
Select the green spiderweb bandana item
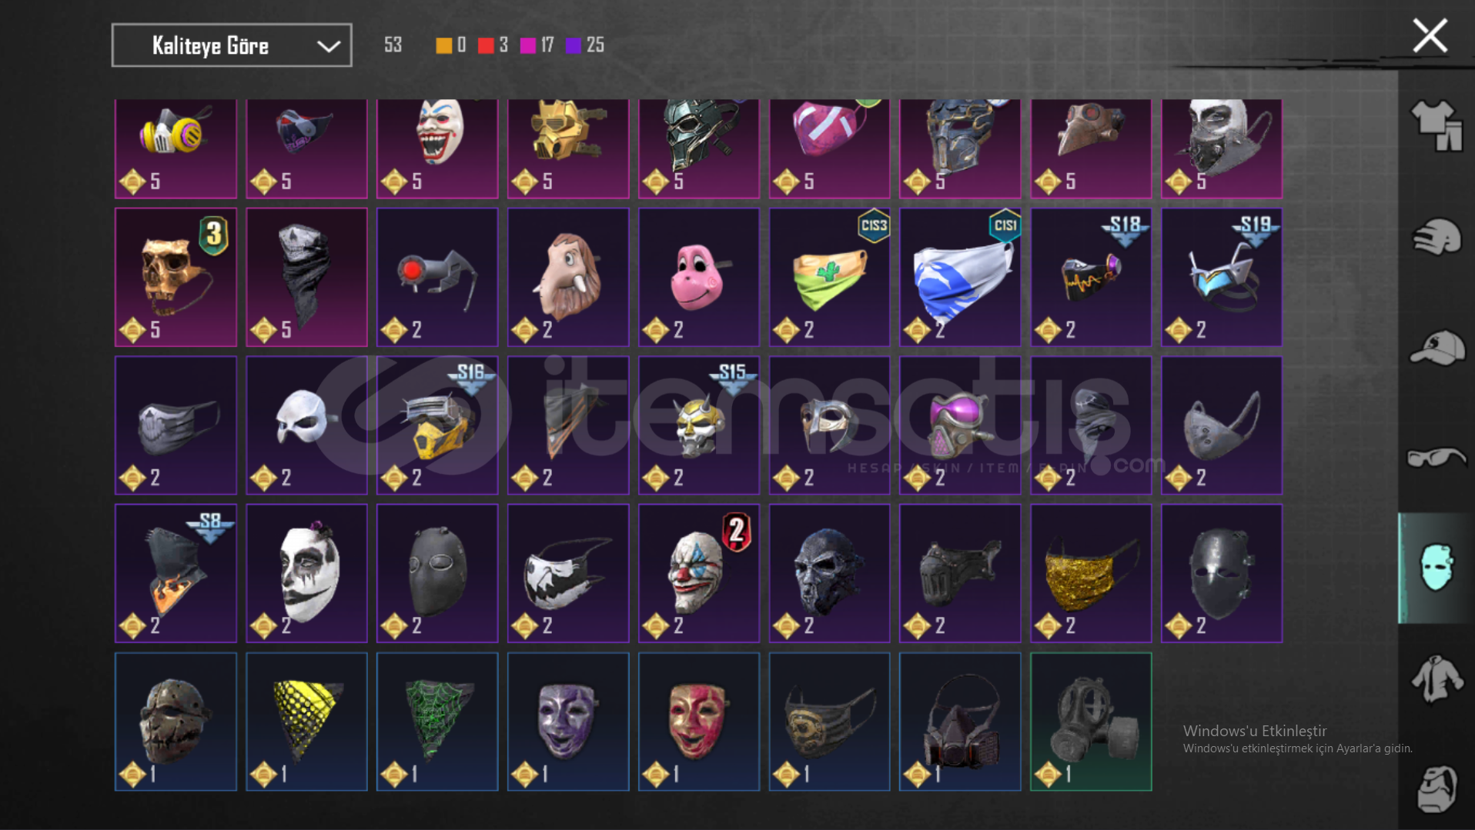[437, 722]
